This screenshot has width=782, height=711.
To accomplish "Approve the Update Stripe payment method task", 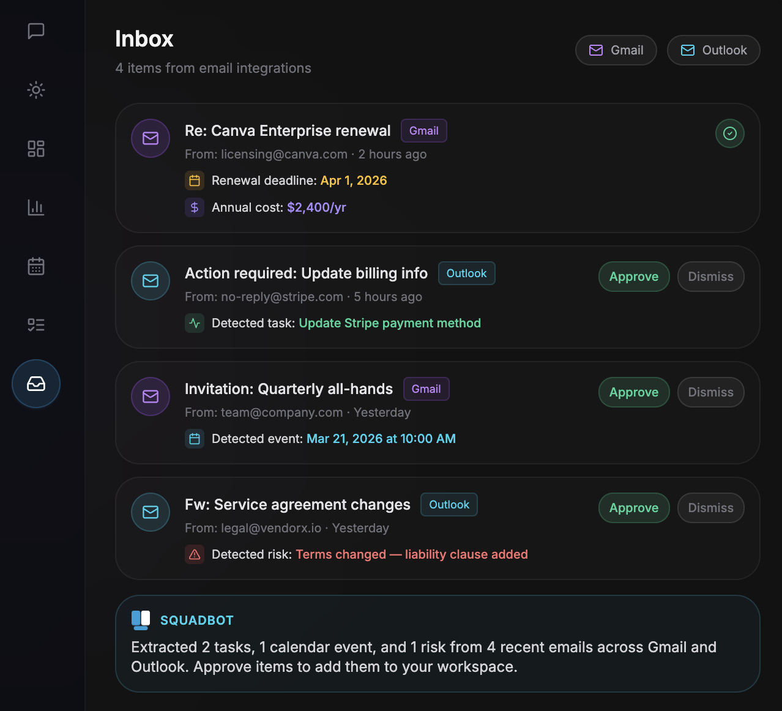I will (633, 277).
